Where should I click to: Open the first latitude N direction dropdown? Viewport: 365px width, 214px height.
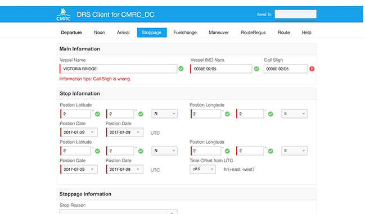point(165,113)
